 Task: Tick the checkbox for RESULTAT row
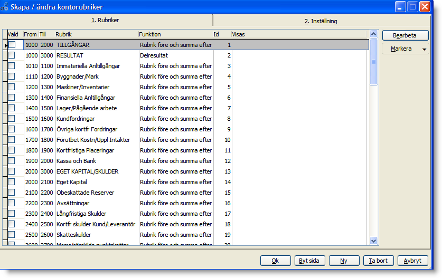(12, 55)
